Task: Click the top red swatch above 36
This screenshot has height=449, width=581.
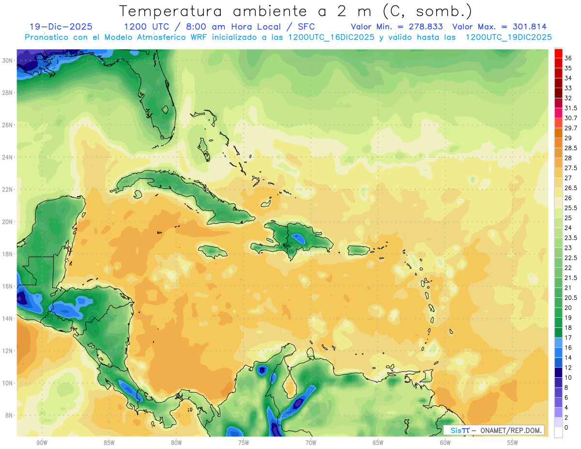Action: pyautogui.click(x=558, y=53)
